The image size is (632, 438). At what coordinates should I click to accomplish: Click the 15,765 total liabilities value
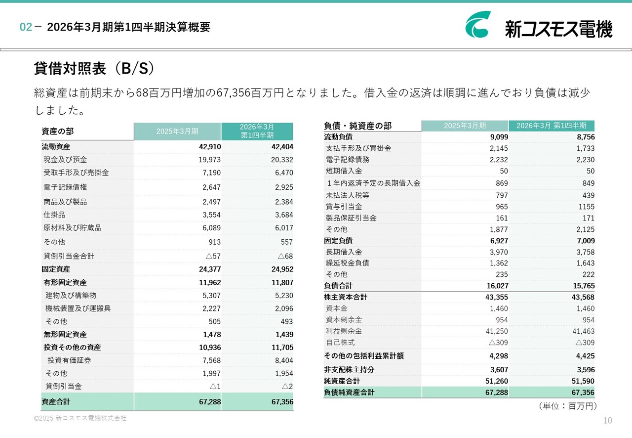coord(584,286)
